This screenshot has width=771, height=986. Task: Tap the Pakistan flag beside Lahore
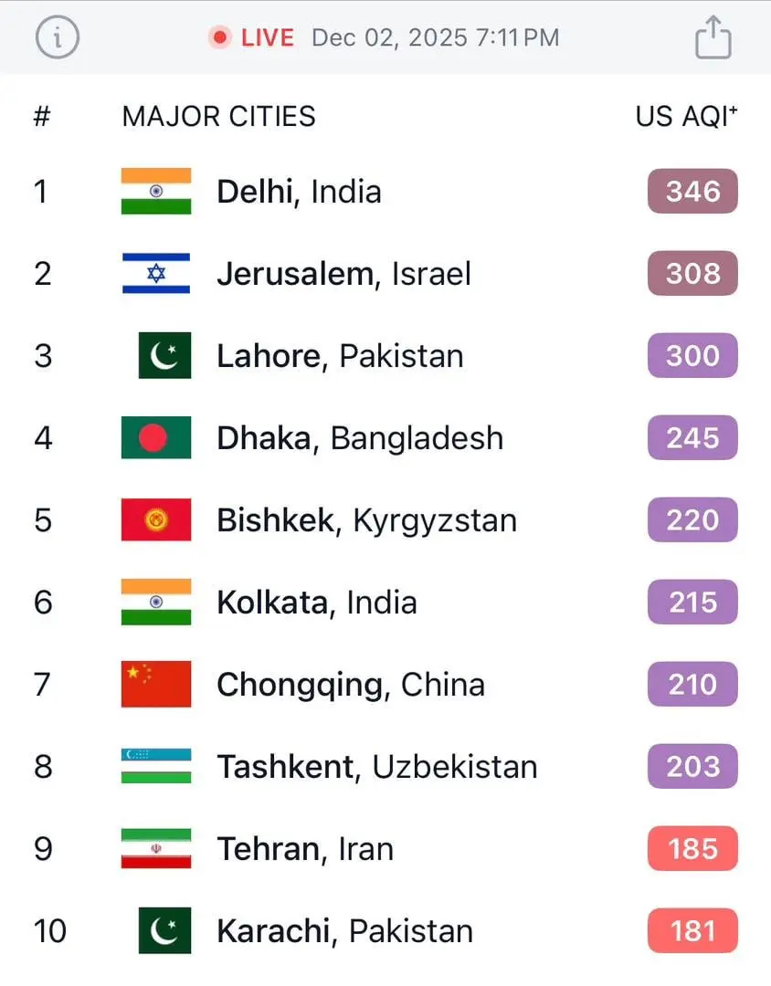tap(164, 356)
